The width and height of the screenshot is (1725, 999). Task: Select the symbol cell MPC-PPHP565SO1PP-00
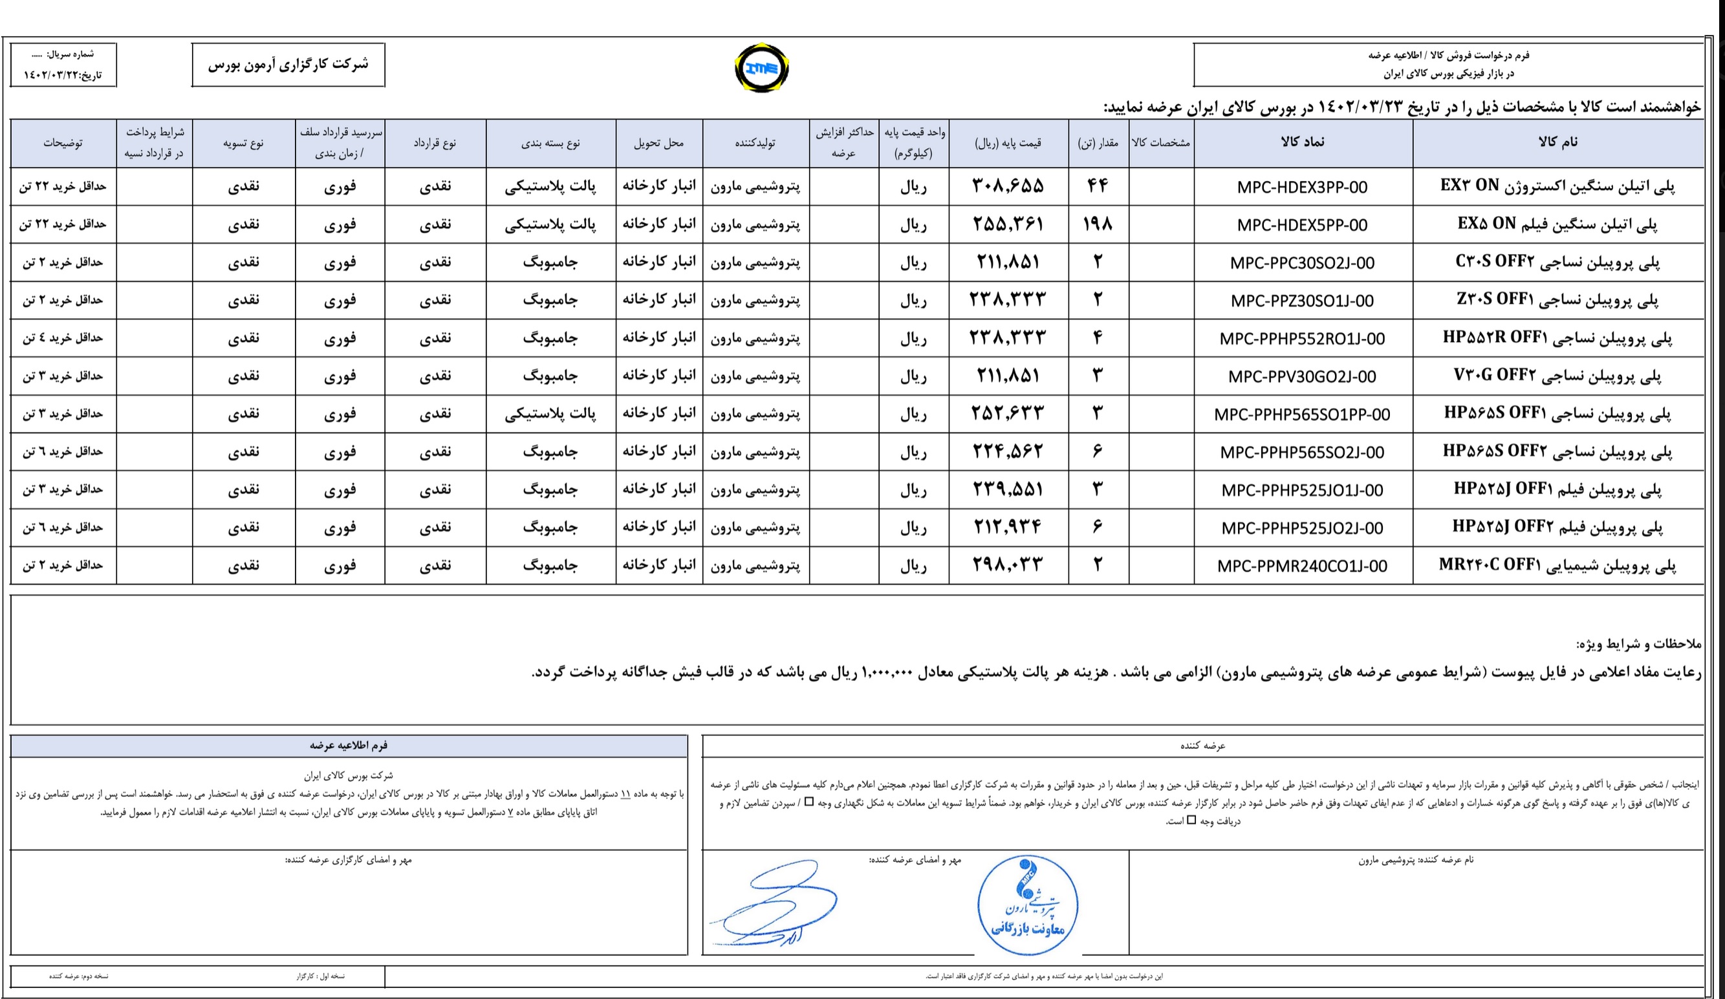tap(1303, 414)
